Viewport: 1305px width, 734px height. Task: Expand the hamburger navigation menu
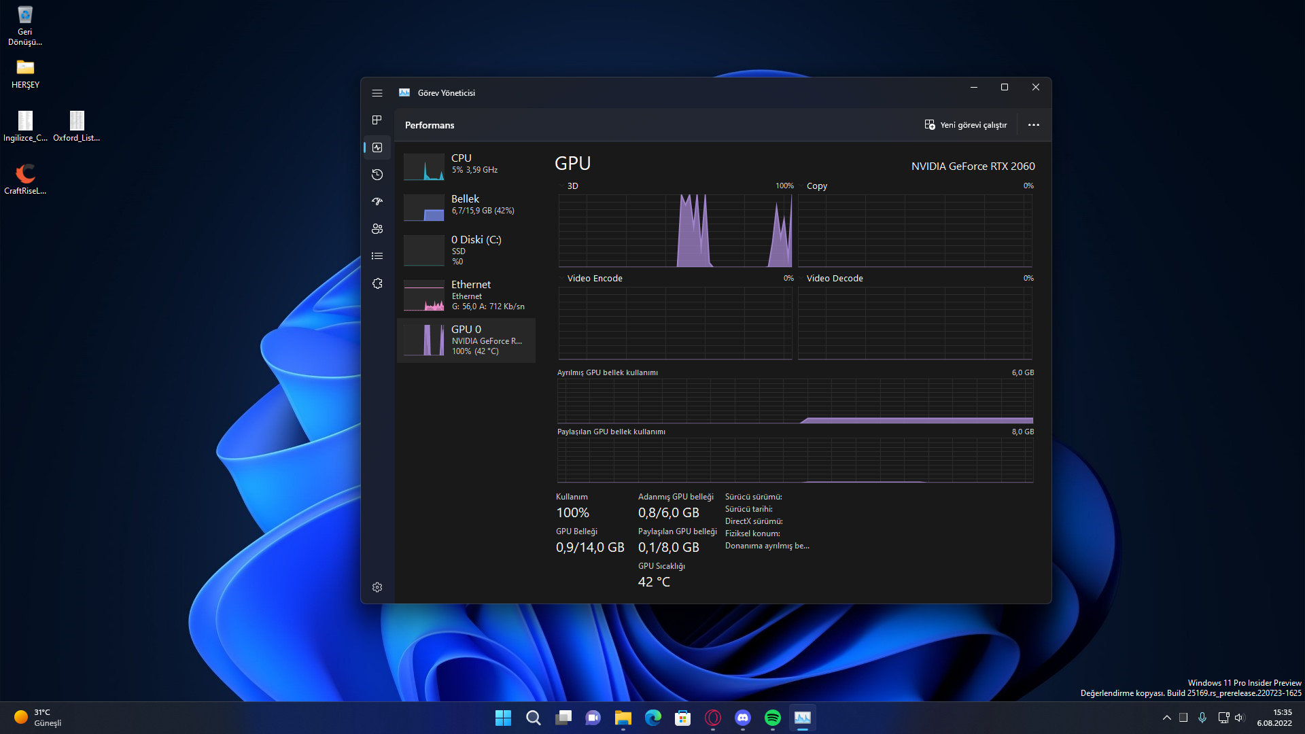(x=377, y=93)
